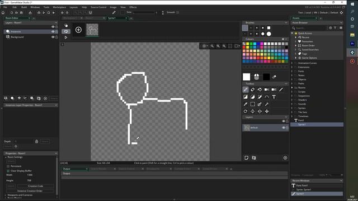Select the filled ellipse tool
The height and width of the screenshot is (201, 358).
pos(252,97)
